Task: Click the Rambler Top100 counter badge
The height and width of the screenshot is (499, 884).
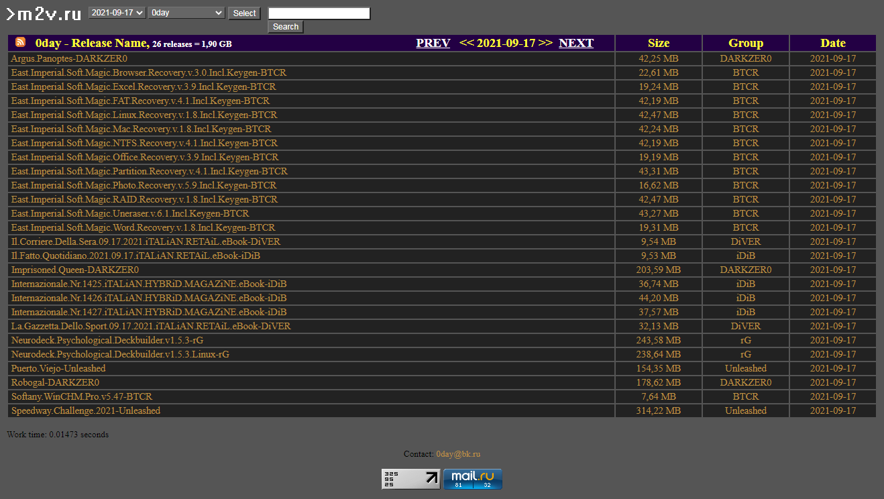Action: pos(411,479)
